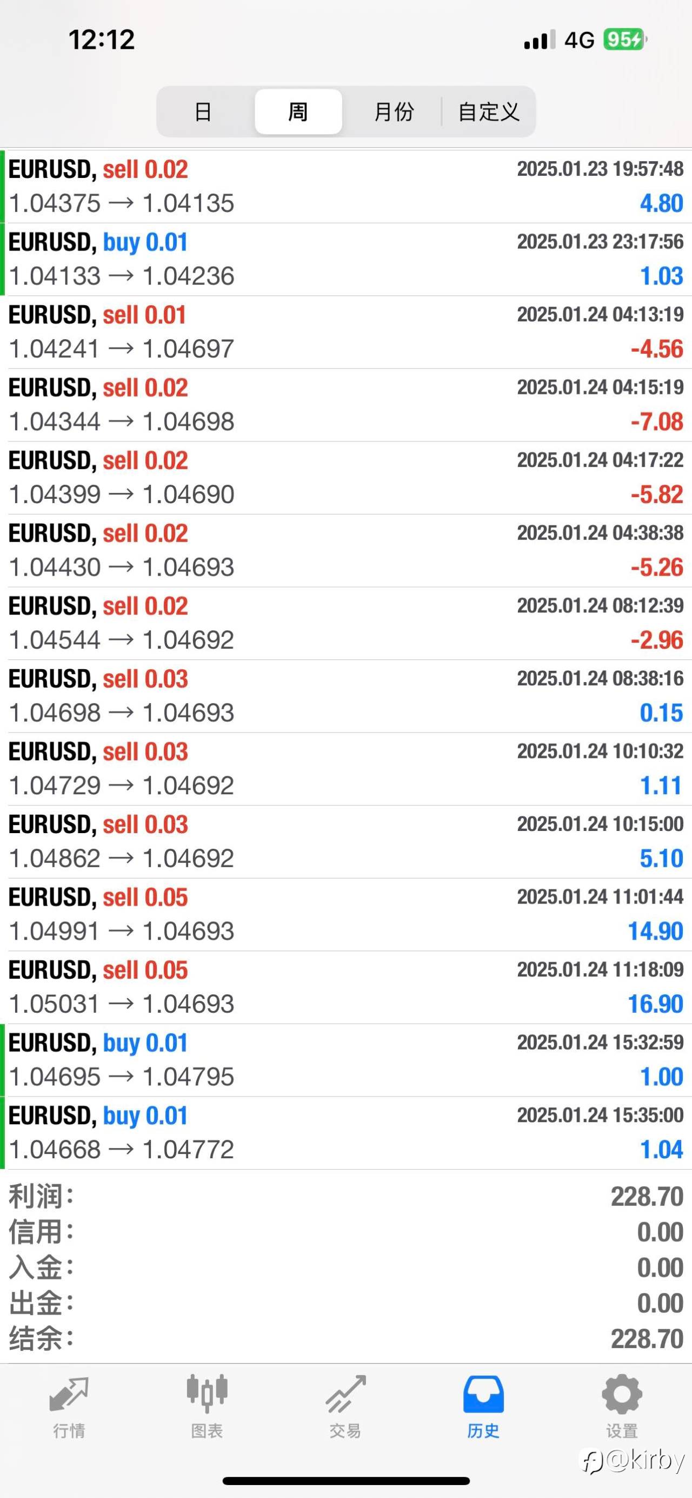
Task: Tap the cellular signal bars icon
Action: click(539, 39)
